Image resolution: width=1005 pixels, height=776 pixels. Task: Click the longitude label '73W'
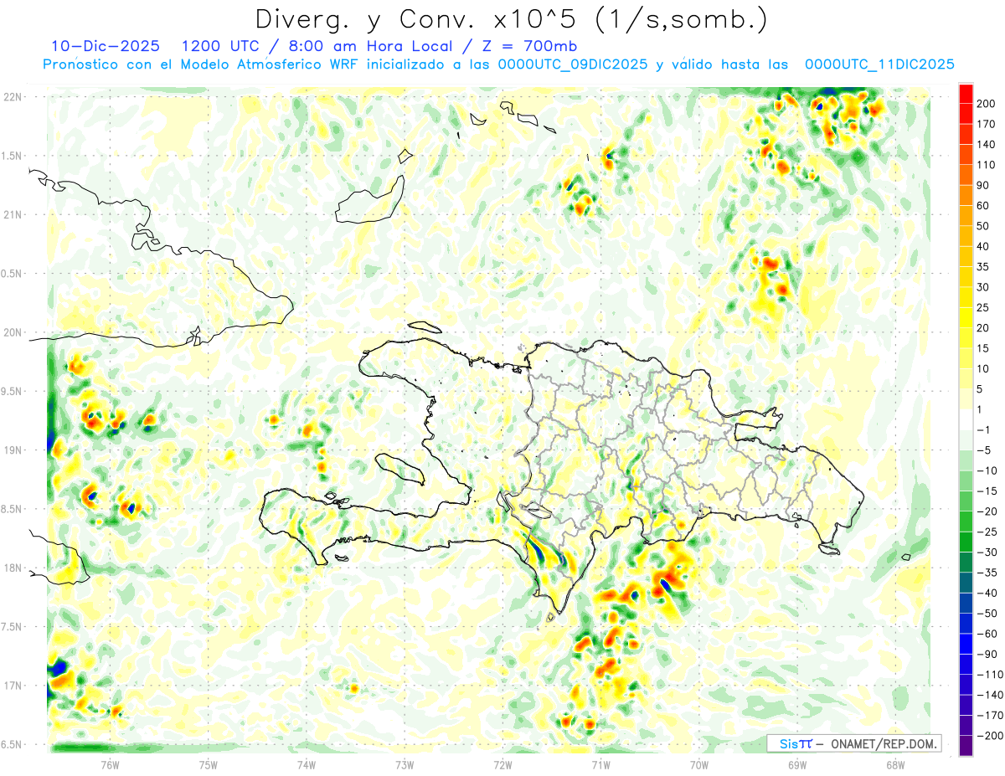[x=405, y=764]
